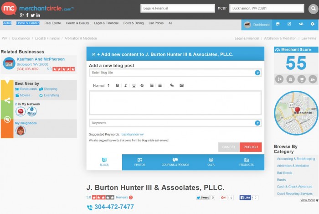Screen dimensions: 319x214
Task: Click help icon in blog title field
Action: [257, 73]
